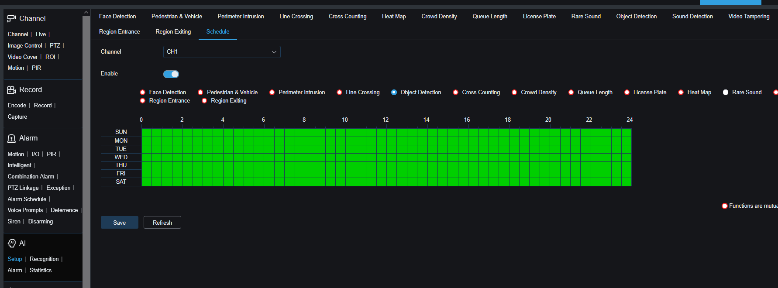Select the Pedestrian & Vehicle radio option
This screenshot has width=778, height=288.
click(x=200, y=93)
